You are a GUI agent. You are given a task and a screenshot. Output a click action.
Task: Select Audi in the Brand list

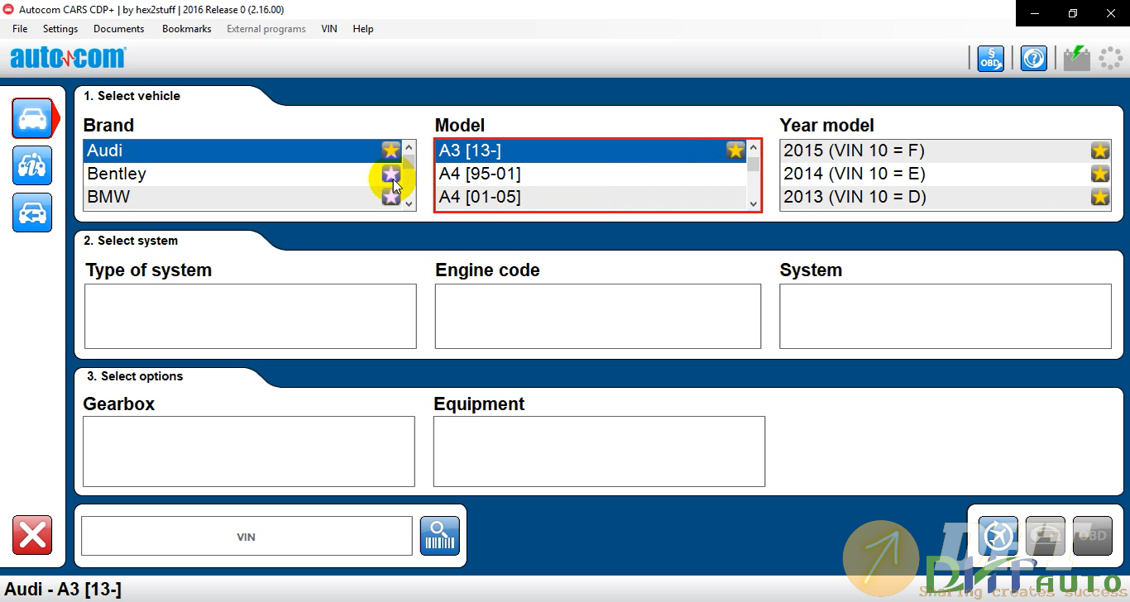click(242, 150)
